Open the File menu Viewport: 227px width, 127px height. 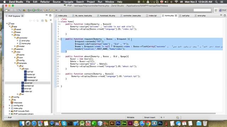(28, 2)
